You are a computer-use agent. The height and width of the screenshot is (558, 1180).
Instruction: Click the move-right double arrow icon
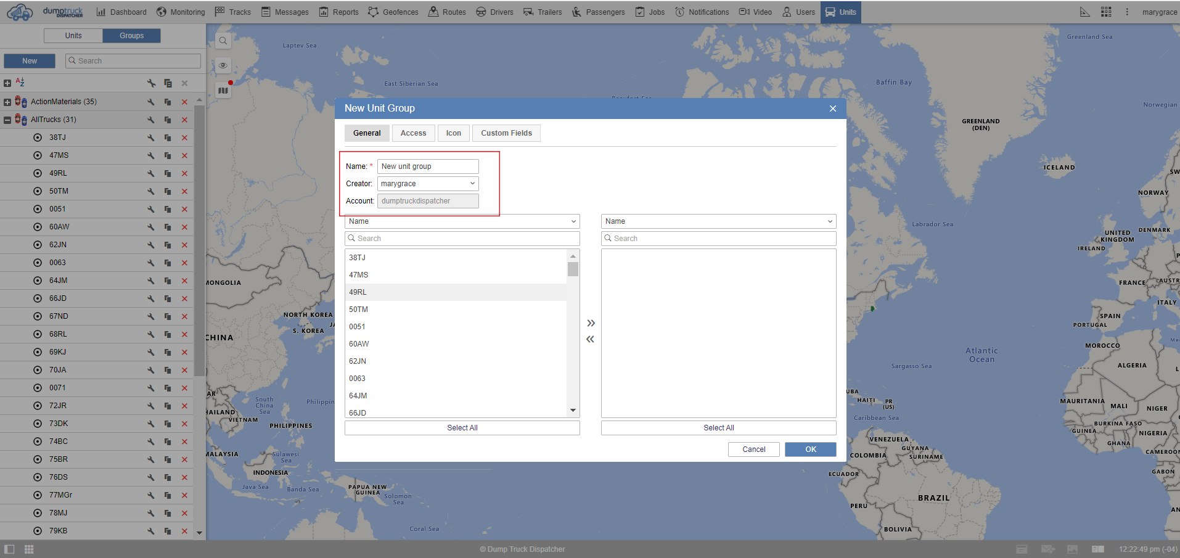tap(591, 323)
